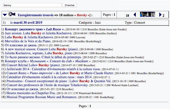This screenshot has width=170, height=109.
Task: Open A new musical season concert entry
Action: (x=42, y=49)
